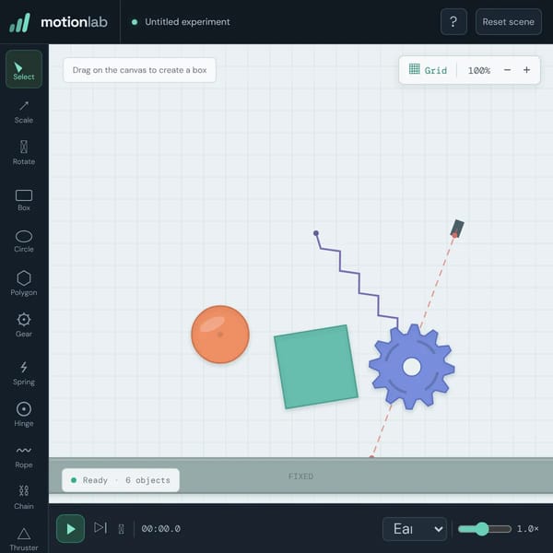Viewport: 553px width, 553px height.
Task: Click the 00:00.0 timer readout
Action: (x=160, y=529)
